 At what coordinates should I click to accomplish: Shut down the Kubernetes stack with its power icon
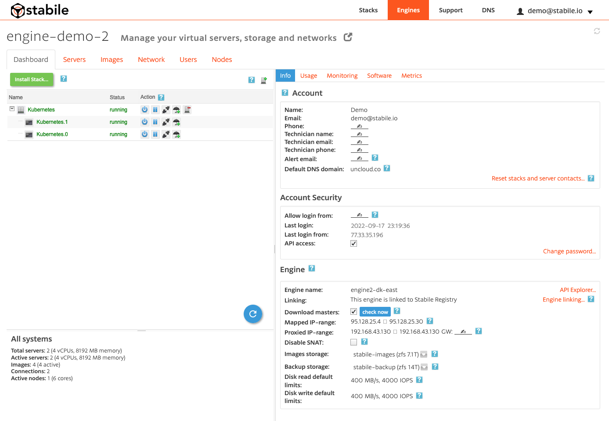coord(145,110)
